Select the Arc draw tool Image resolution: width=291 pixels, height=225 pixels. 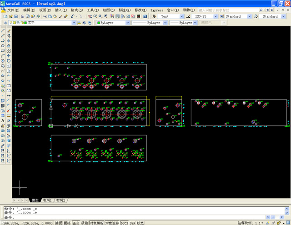pyautogui.click(x=3, y=55)
